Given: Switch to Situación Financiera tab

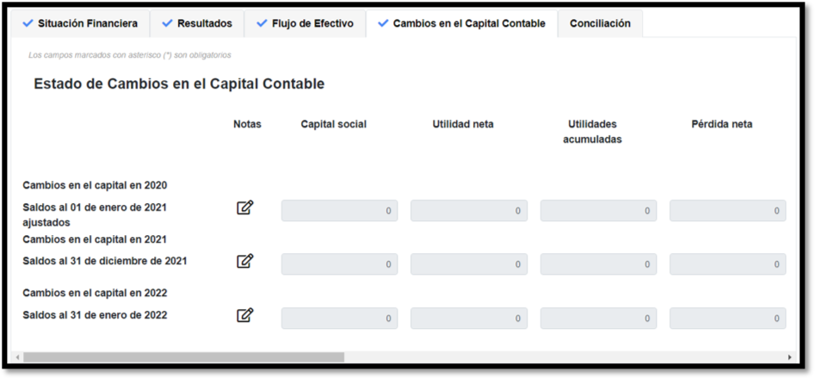Looking at the screenshot, I should [x=80, y=24].
